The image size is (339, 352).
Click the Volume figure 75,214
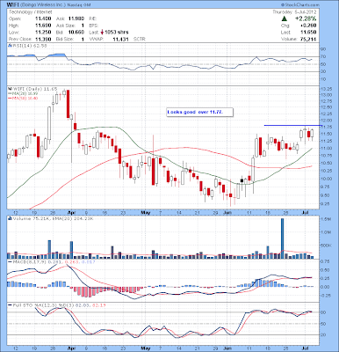[x=307, y=39]
